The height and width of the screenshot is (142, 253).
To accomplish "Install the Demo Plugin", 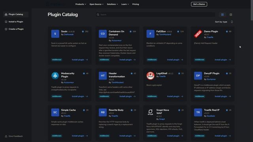I will 223,60.
